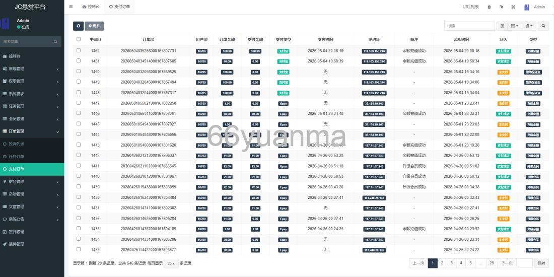This screenshot has width=554, height=277.
Task: Click 支付宝 badge in row 1452
Action: [283, 51]
